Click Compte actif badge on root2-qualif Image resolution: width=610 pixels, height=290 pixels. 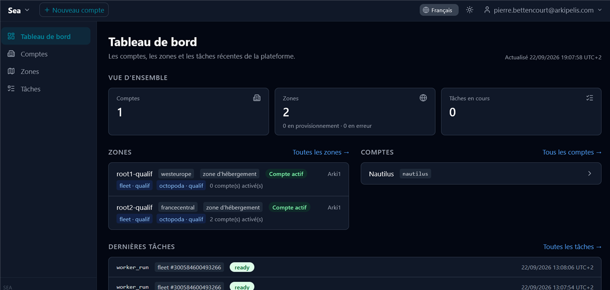290,207
